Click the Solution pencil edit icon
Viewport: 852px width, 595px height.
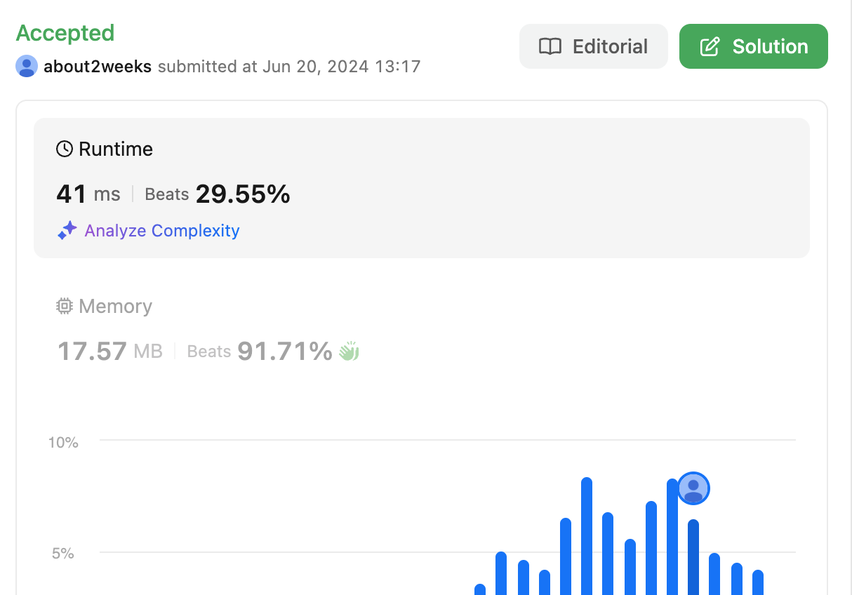coord(710,46)
